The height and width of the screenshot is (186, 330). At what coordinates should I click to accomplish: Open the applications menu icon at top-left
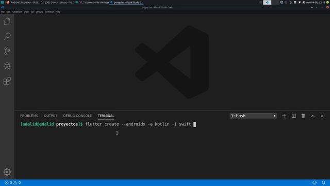tap(2, 2)
